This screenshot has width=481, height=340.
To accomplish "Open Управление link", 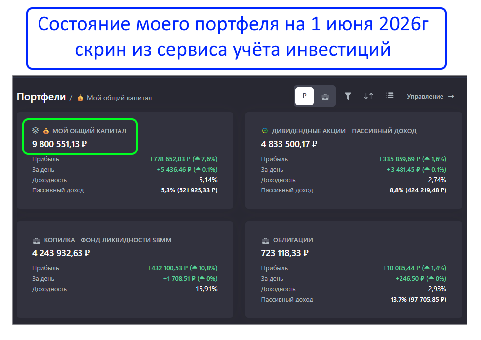I will 425,97.
